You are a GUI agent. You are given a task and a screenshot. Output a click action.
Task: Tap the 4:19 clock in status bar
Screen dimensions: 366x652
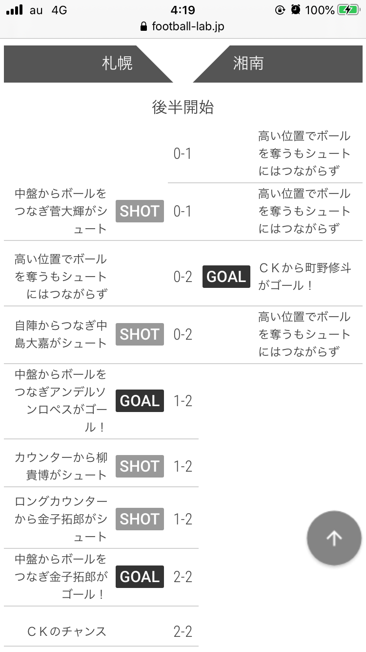183,10
